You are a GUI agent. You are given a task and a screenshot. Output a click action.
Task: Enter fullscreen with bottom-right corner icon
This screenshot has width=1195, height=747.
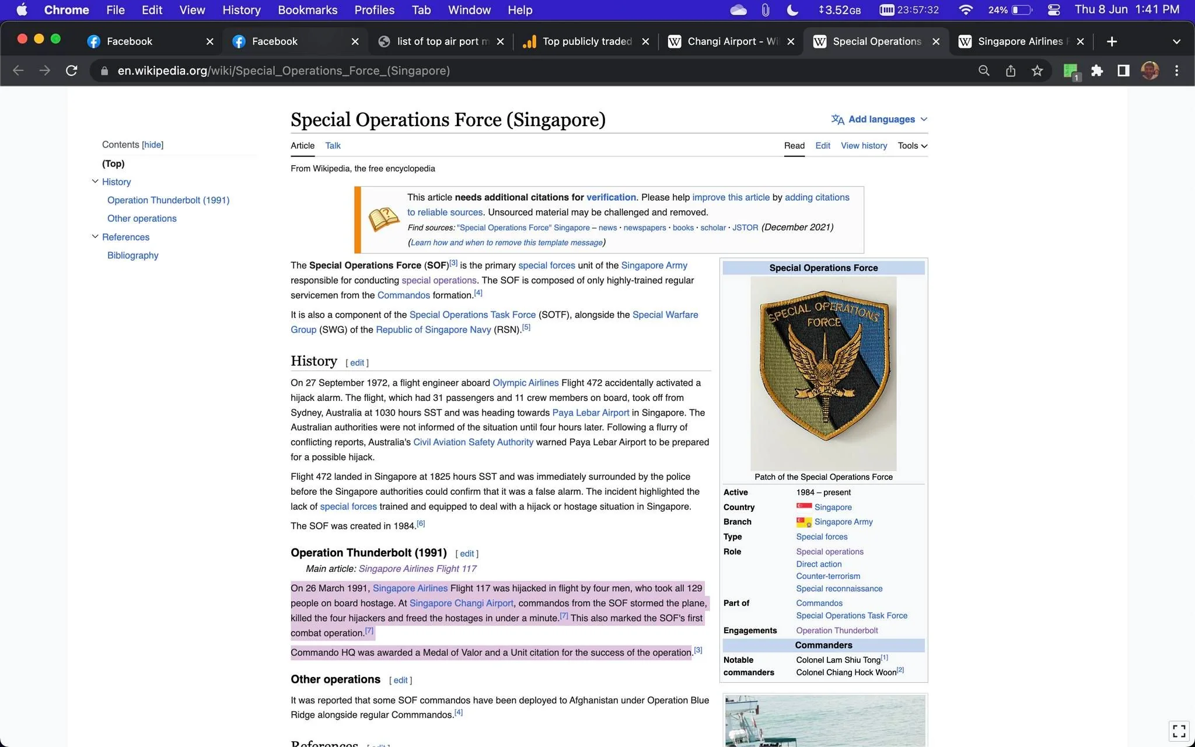tap(1179, 731)
